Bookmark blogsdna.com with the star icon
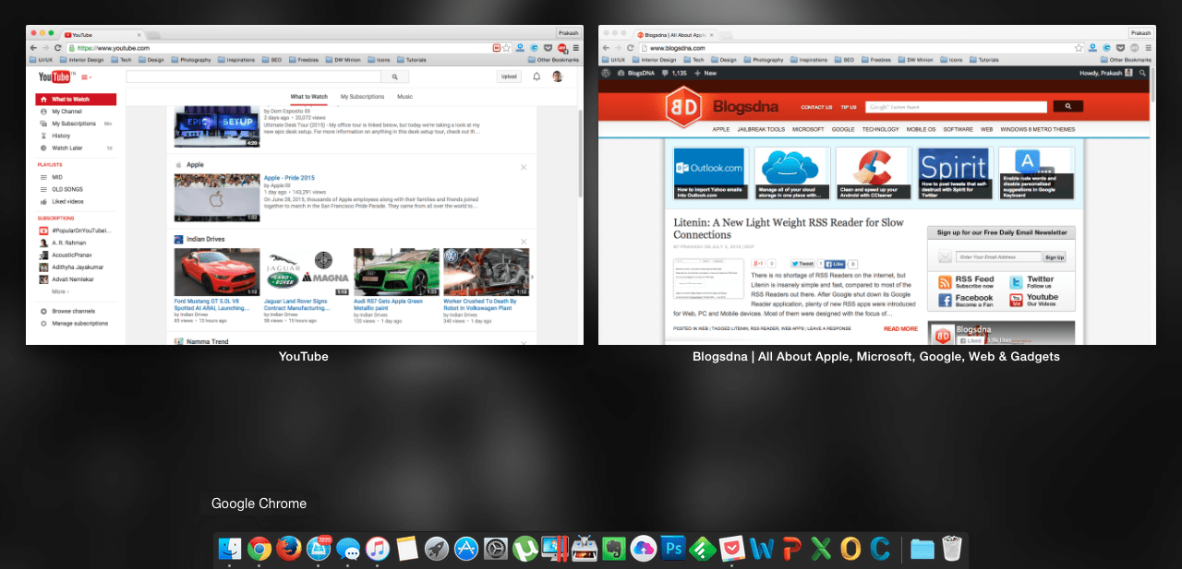Image resolution: width=1182 pixels, height=569 pixels. [1079, 47]
